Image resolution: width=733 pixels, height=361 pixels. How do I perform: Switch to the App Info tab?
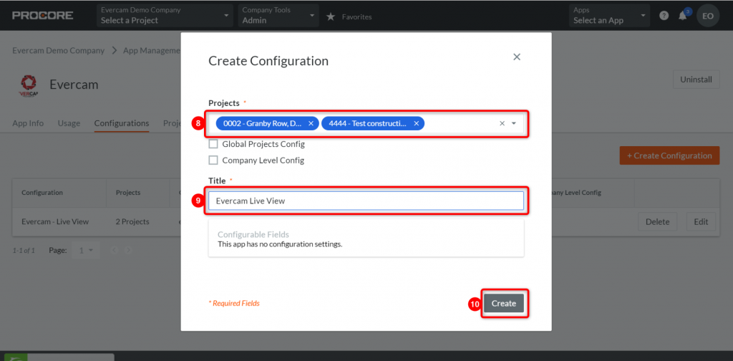click(28, 123)
